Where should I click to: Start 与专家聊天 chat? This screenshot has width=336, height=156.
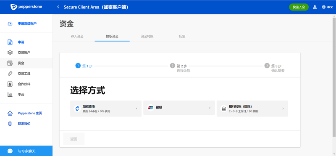26,151
